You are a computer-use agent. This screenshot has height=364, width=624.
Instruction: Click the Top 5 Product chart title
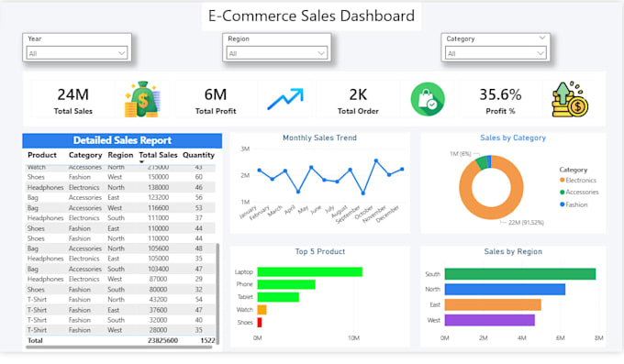tap(320, 251)
